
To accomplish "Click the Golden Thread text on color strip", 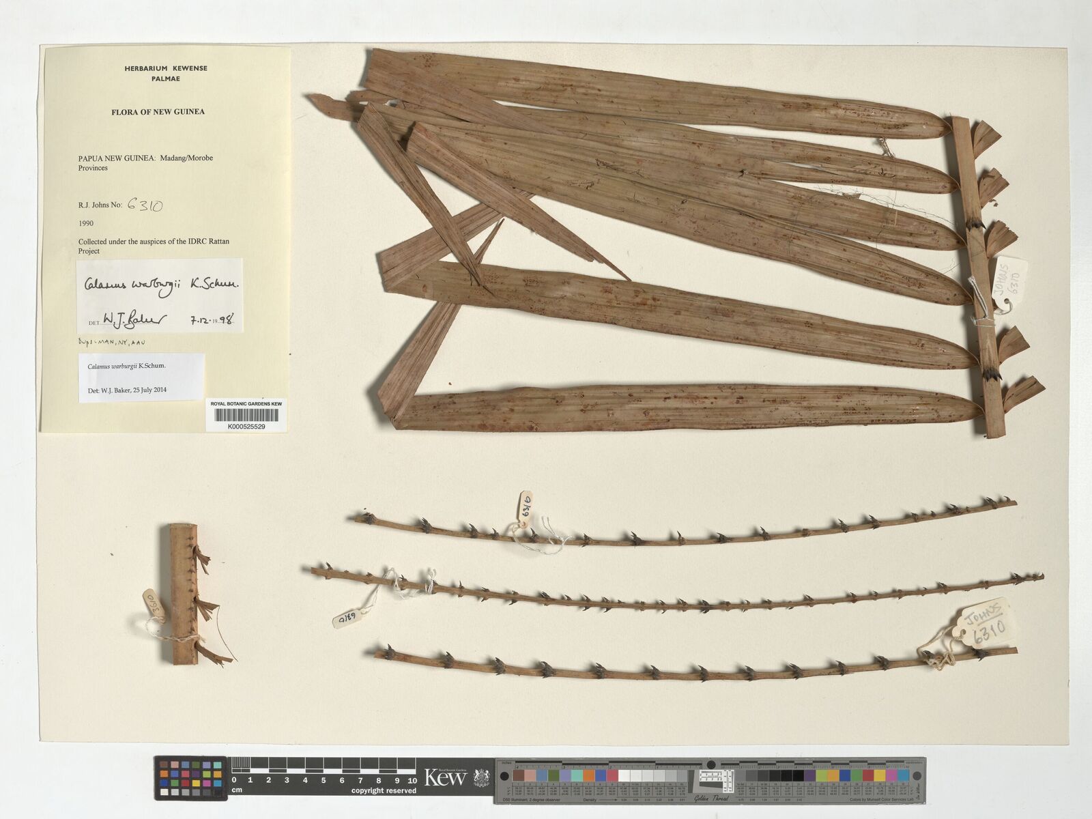I will coord(710,799).
